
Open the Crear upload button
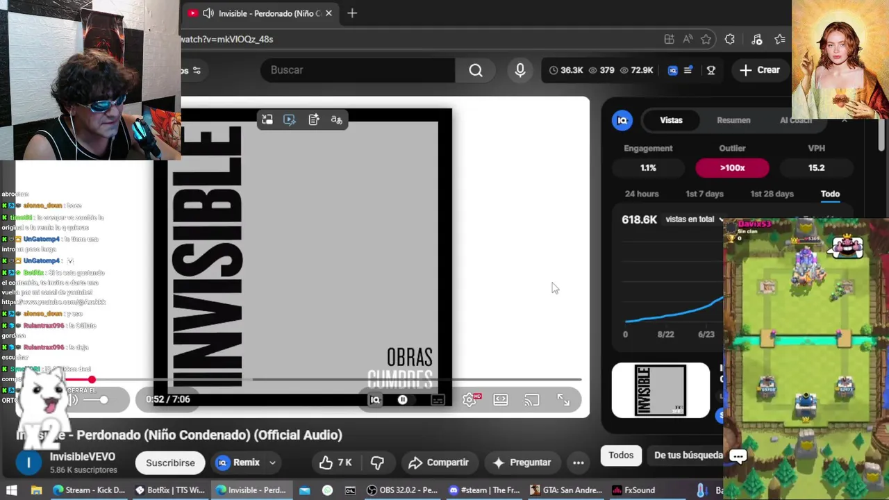pos(760,70)
